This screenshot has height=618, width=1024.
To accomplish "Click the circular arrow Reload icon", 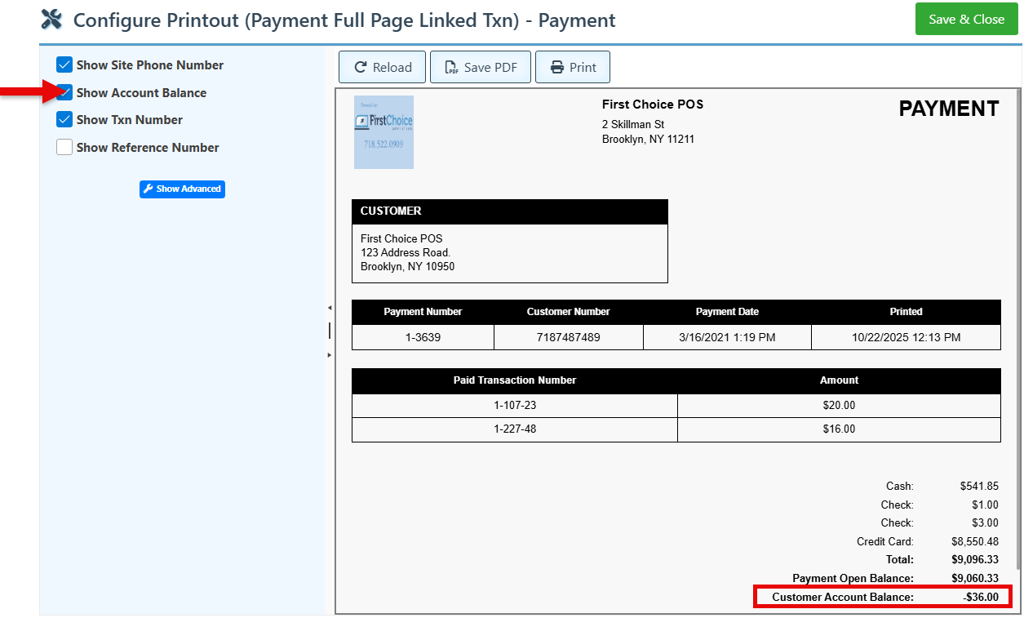I will 358,68.
